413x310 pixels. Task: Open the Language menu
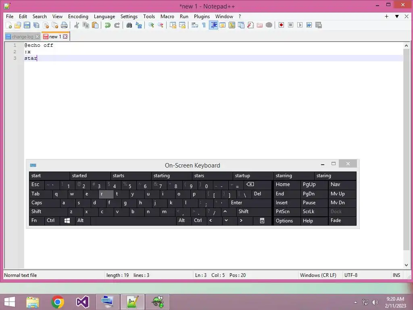click(104, 16)
